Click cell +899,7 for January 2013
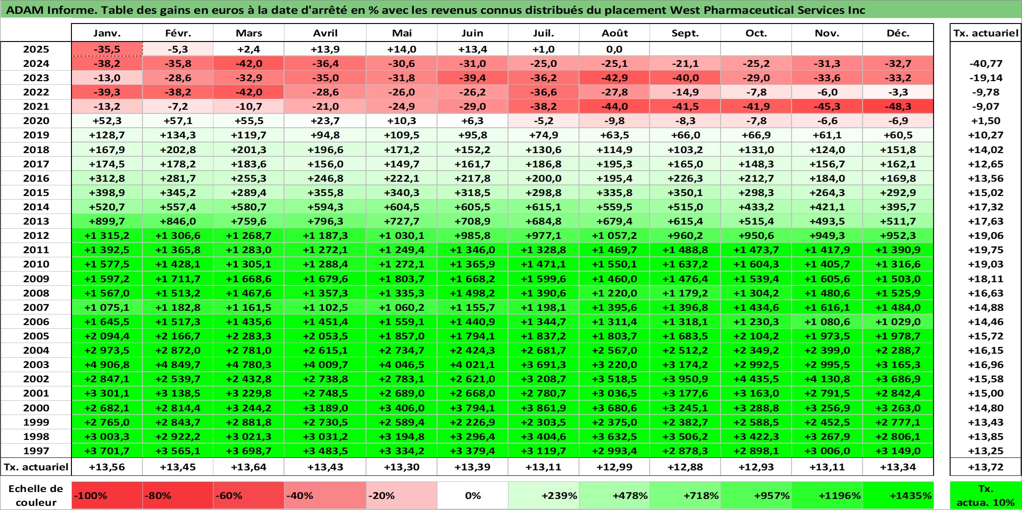Screen dimensions: 1022x510 point(107,221)
